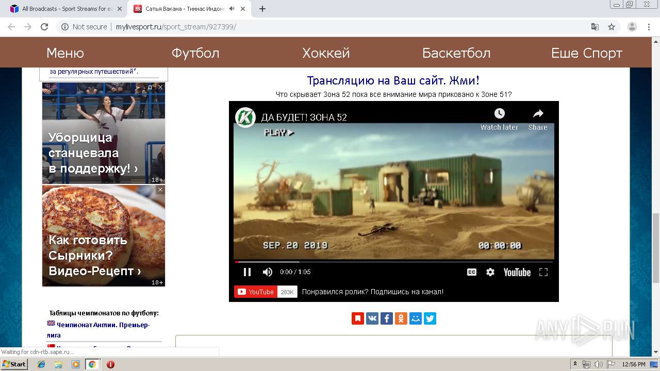The image size is (660, 371).
Task: Toggle closed captions on the video
Action: point(471,272)
